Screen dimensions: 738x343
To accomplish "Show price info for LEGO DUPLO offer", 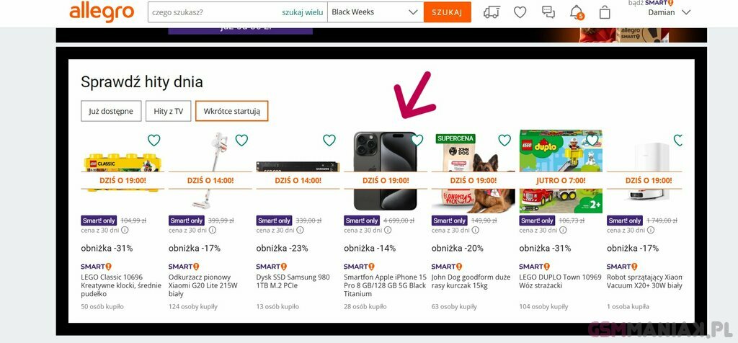I will 563,230.
